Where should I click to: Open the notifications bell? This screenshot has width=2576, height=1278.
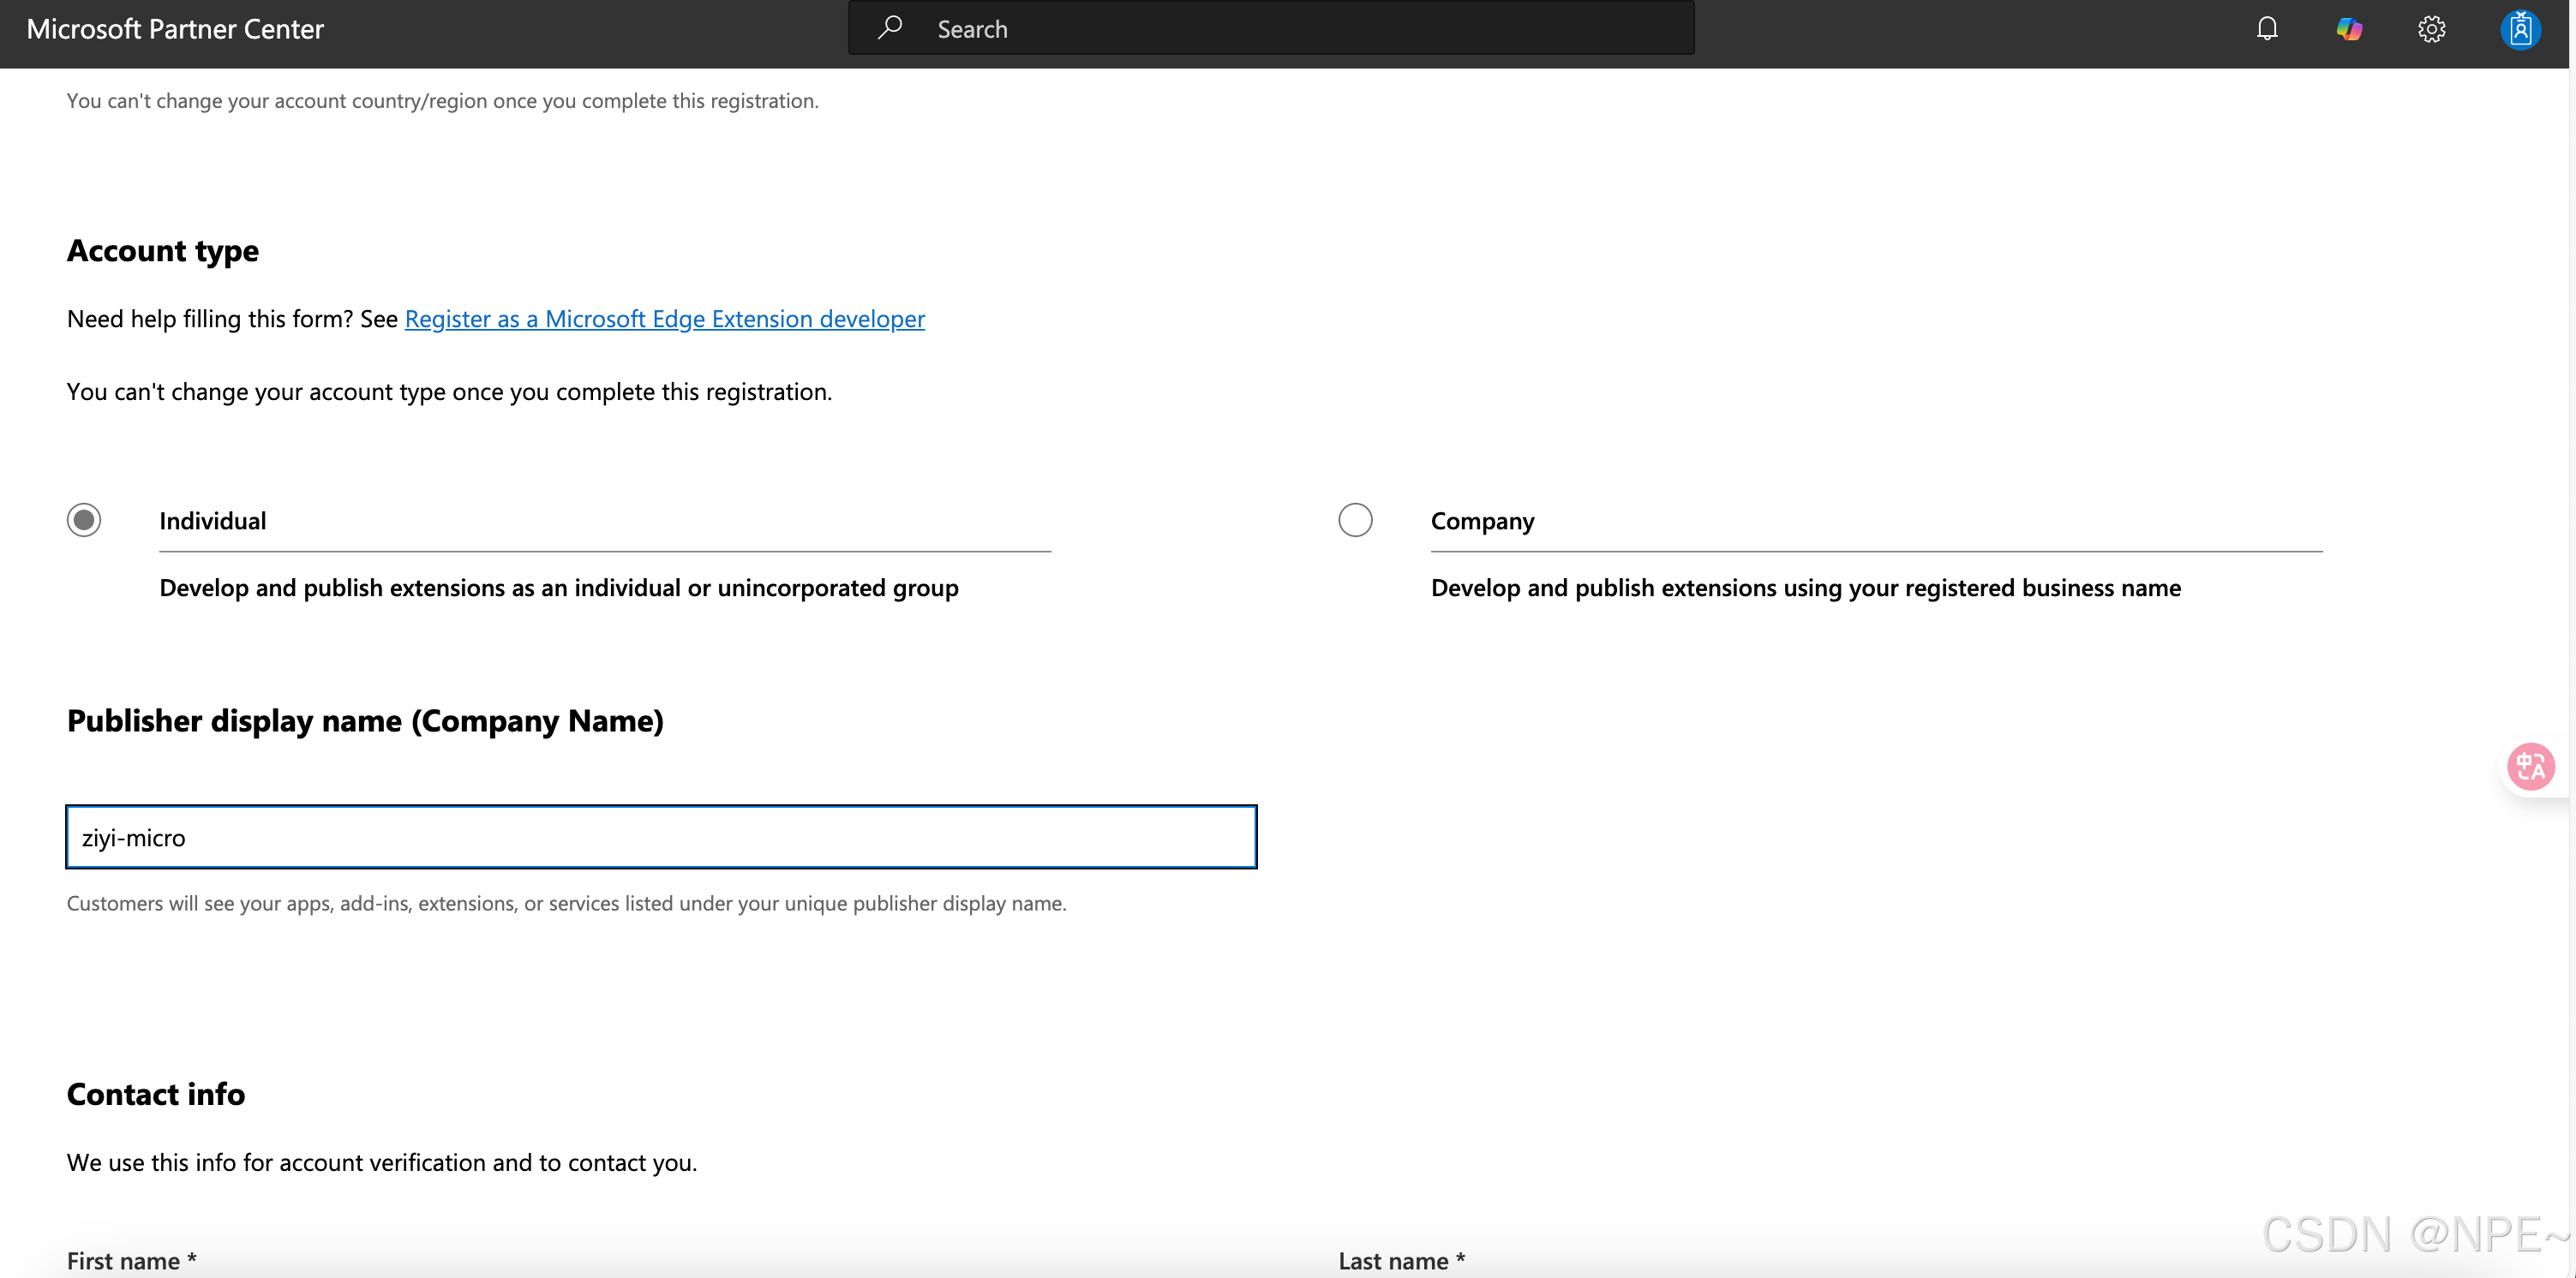(2267, 29)
